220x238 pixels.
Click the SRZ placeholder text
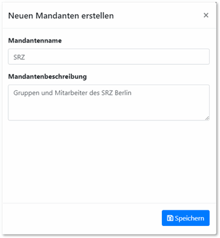(x=19, y=57)
